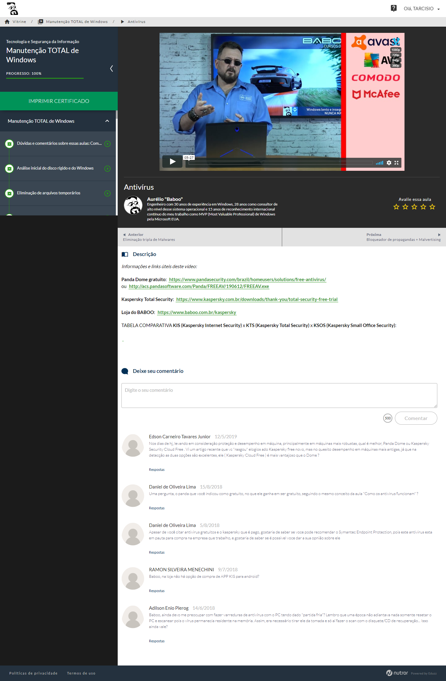Click IMPRIMIR CERTIFICADO button
The image size is (446, 681).
tap(59, 101)
